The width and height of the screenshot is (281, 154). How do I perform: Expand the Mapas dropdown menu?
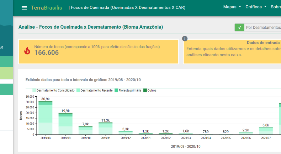pos(232,7)
